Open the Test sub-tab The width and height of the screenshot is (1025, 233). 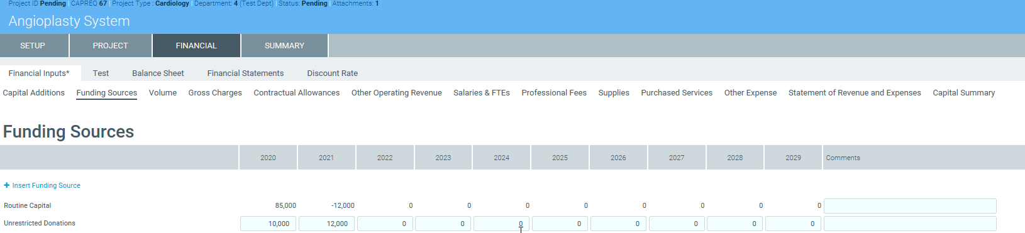click(101, 73)
